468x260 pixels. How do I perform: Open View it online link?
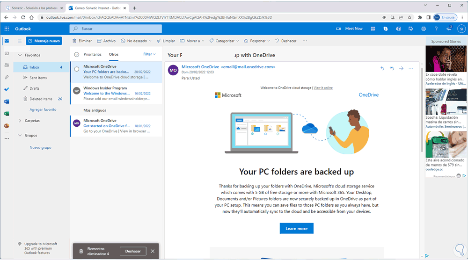[x=323, y=88]
